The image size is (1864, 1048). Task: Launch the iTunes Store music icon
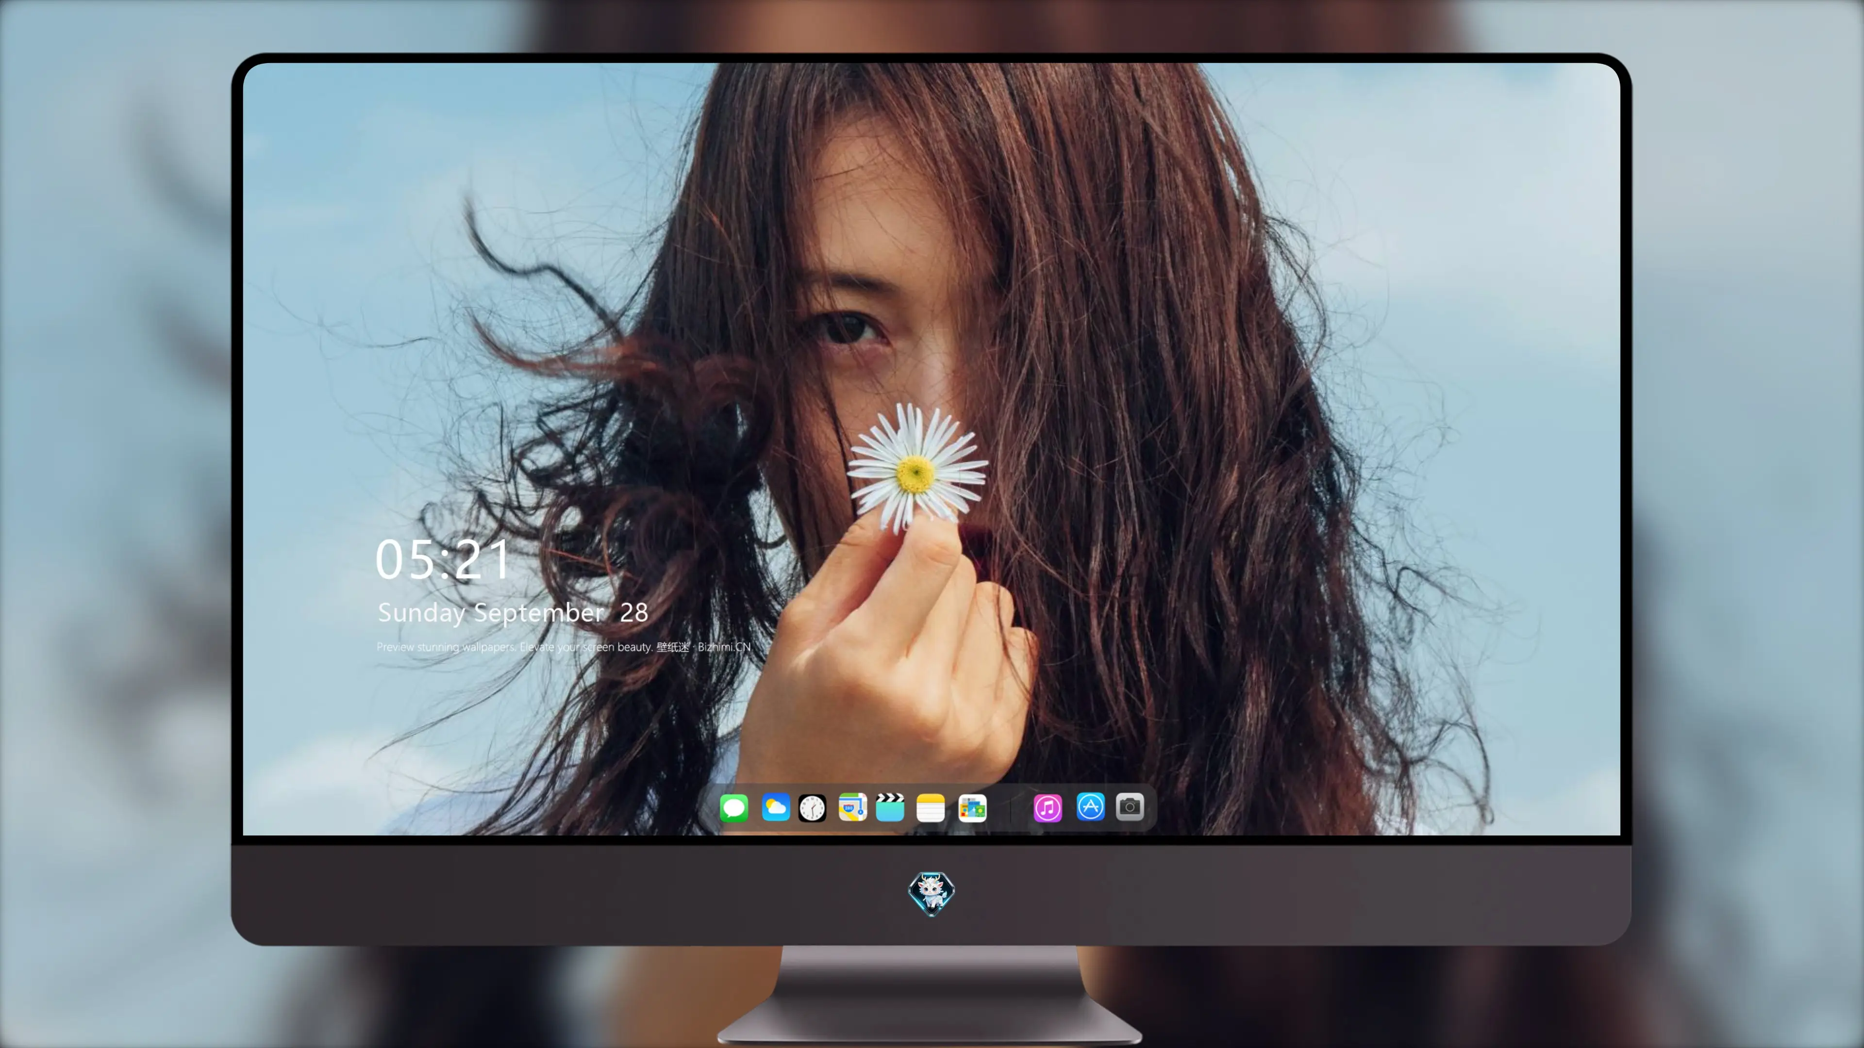pyautogui.click(x=1048, y=807)
